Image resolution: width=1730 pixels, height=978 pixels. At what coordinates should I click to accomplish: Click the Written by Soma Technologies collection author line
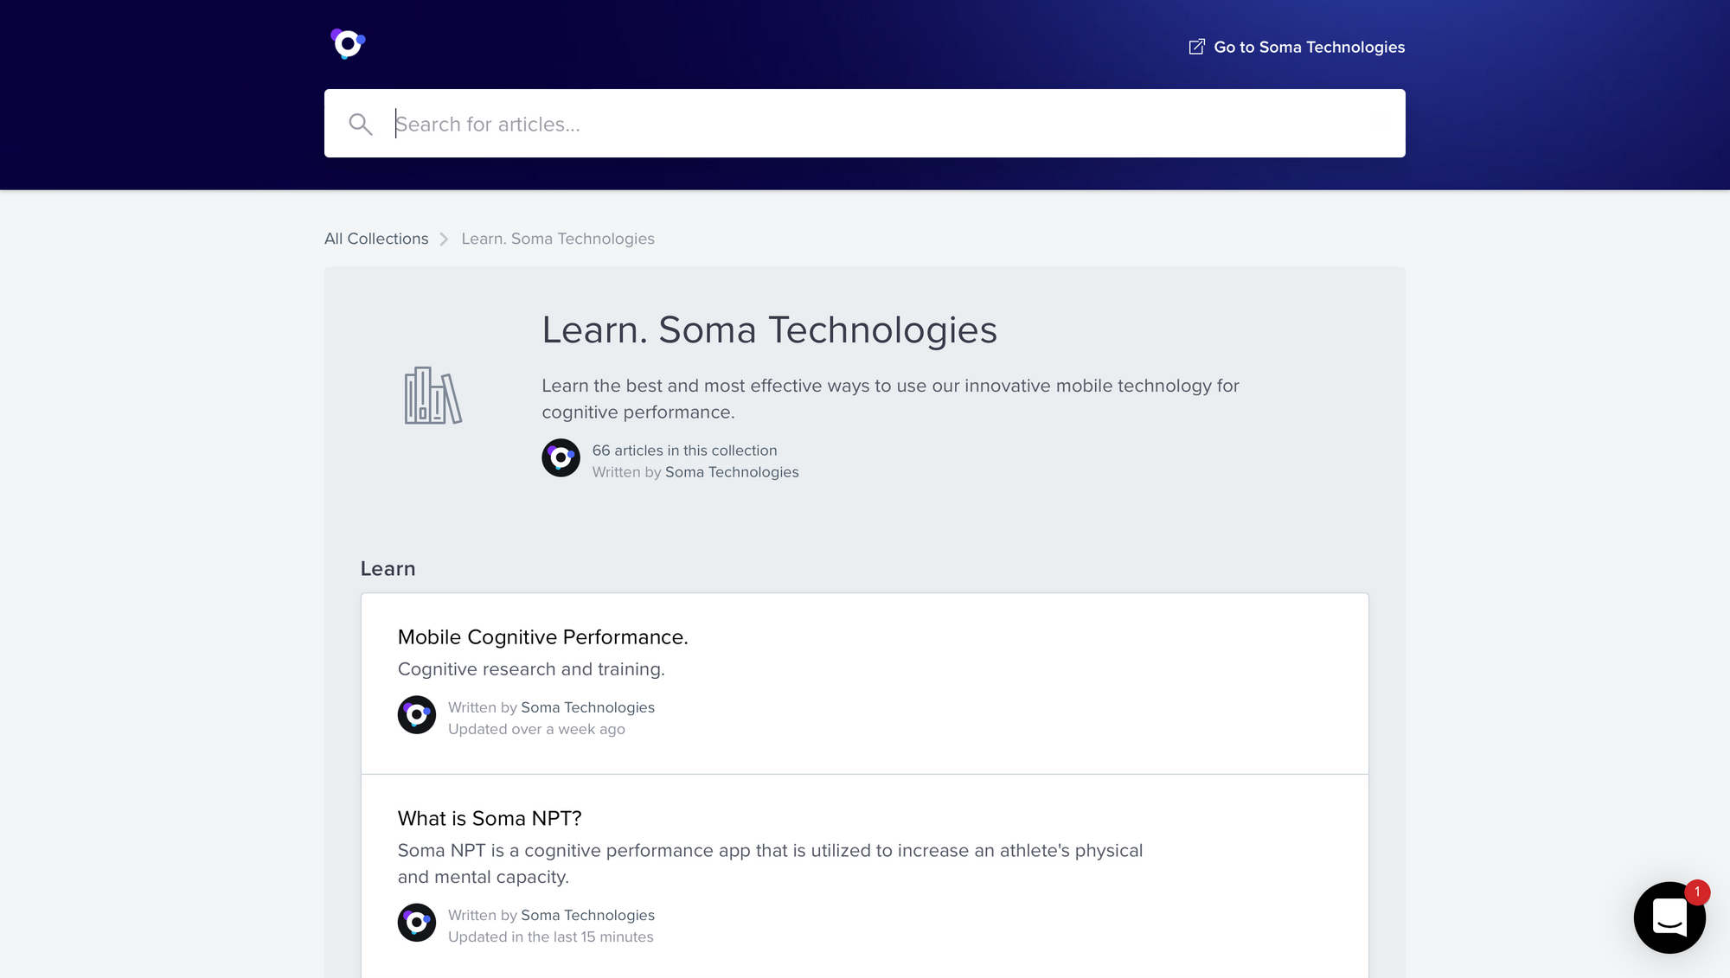pyautogui.click(x=695, y=472)
